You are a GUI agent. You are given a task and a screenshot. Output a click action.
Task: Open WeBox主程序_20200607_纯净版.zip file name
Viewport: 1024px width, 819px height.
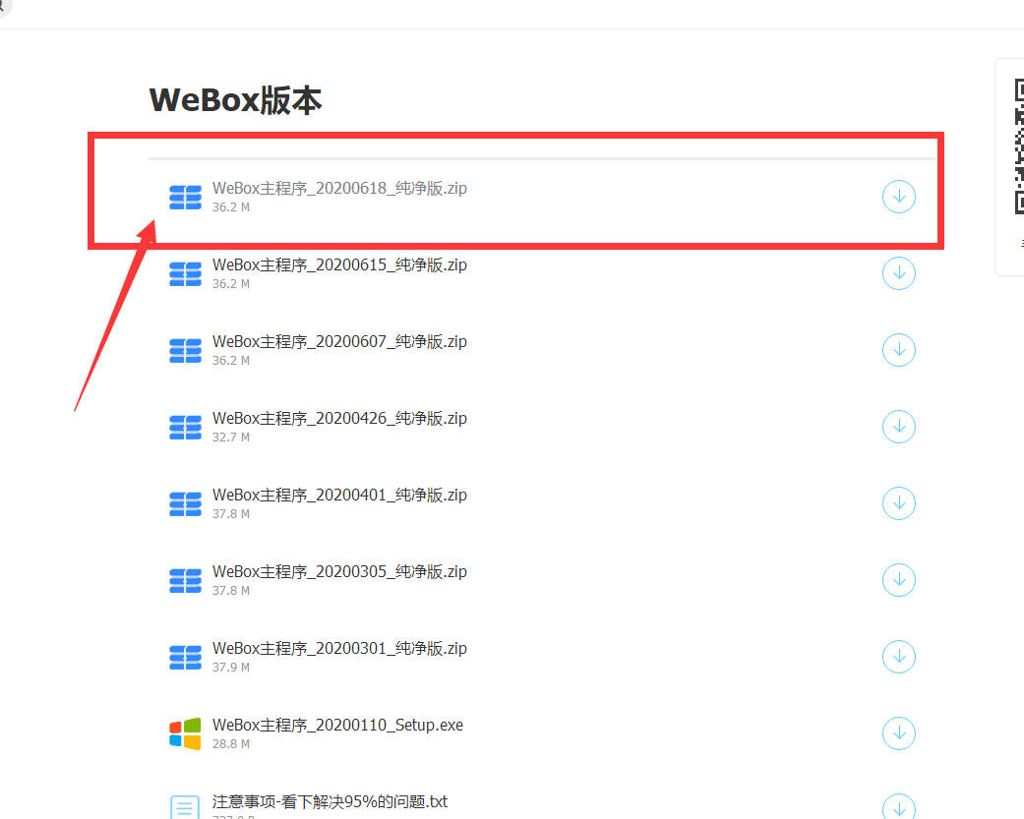[x=339, y=342]
